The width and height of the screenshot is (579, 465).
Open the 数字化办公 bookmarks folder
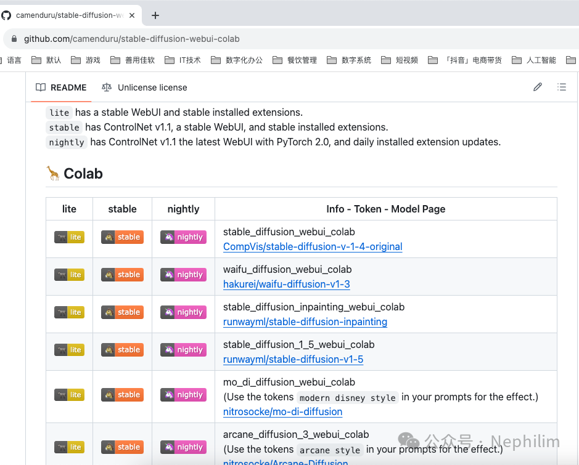237,60
